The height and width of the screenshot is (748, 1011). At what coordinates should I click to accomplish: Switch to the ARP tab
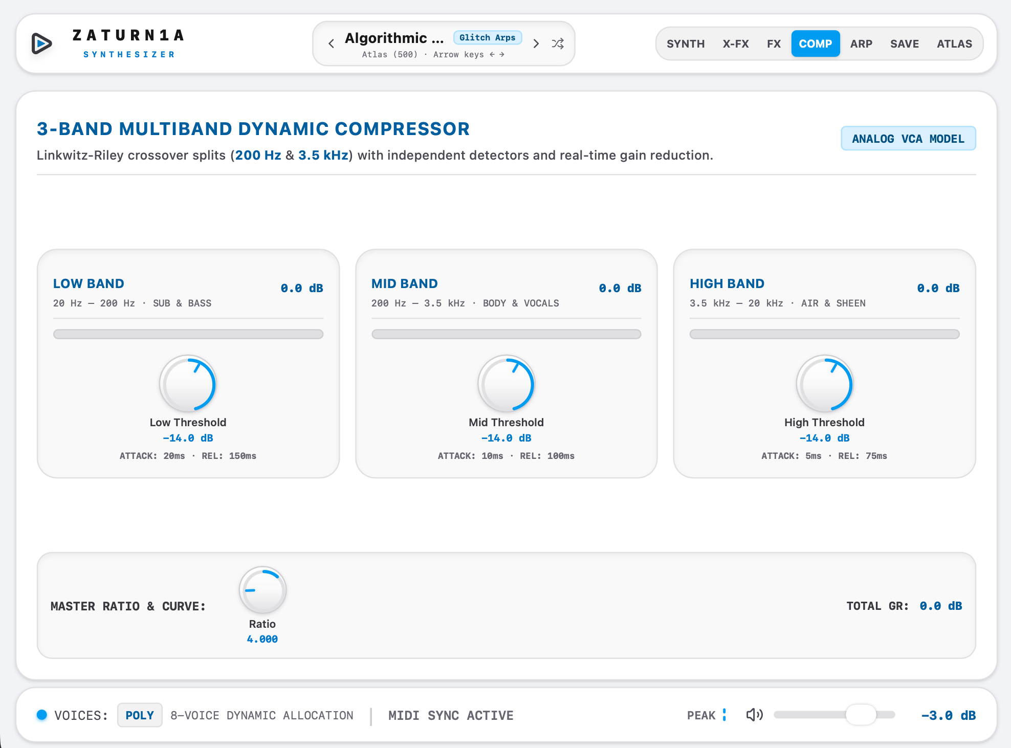(861, 44)
